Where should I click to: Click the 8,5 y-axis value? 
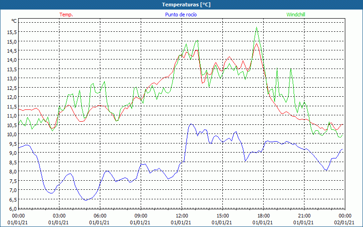[13, 162]
